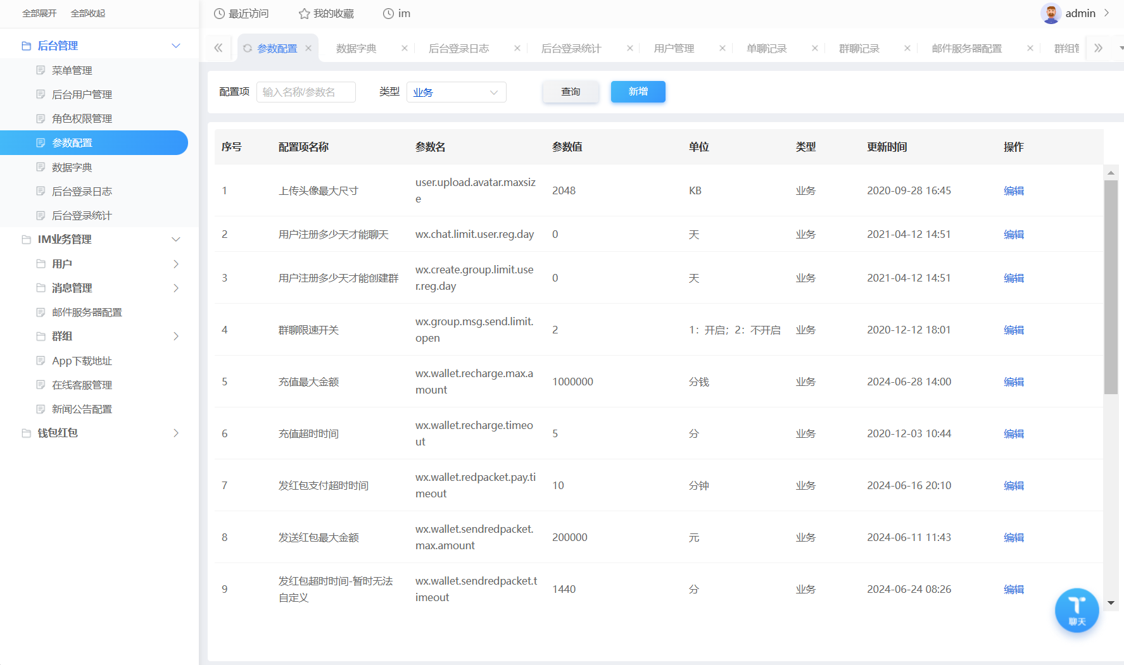
Task: Click the admin avatar icon
Action: coord(1051,13)
